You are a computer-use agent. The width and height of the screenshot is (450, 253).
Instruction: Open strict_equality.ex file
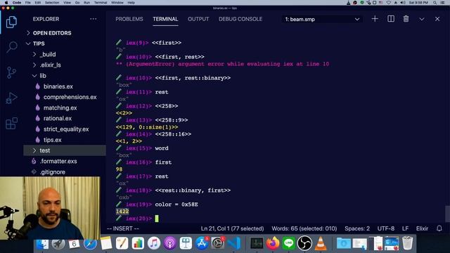tap(66, 129)
